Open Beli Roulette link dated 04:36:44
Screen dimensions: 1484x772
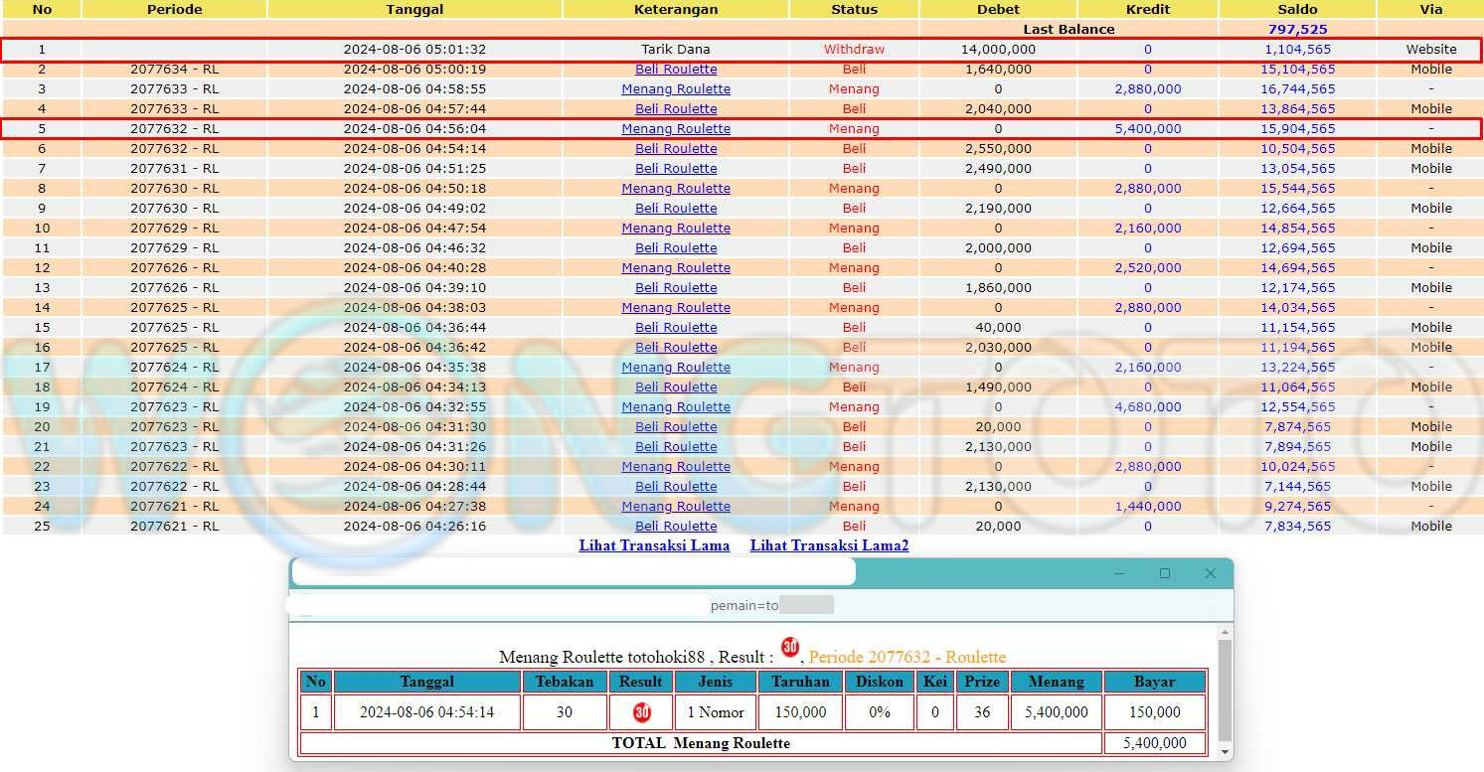pyautogui.click(x=676, y=328)
